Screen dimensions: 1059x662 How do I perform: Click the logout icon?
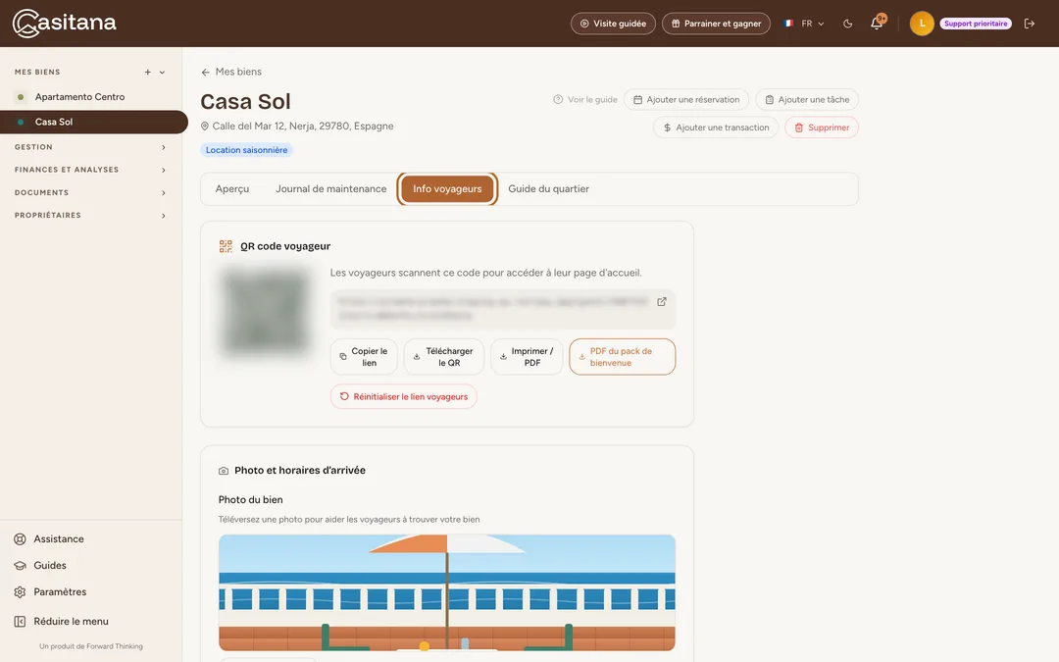(1030, 24)
